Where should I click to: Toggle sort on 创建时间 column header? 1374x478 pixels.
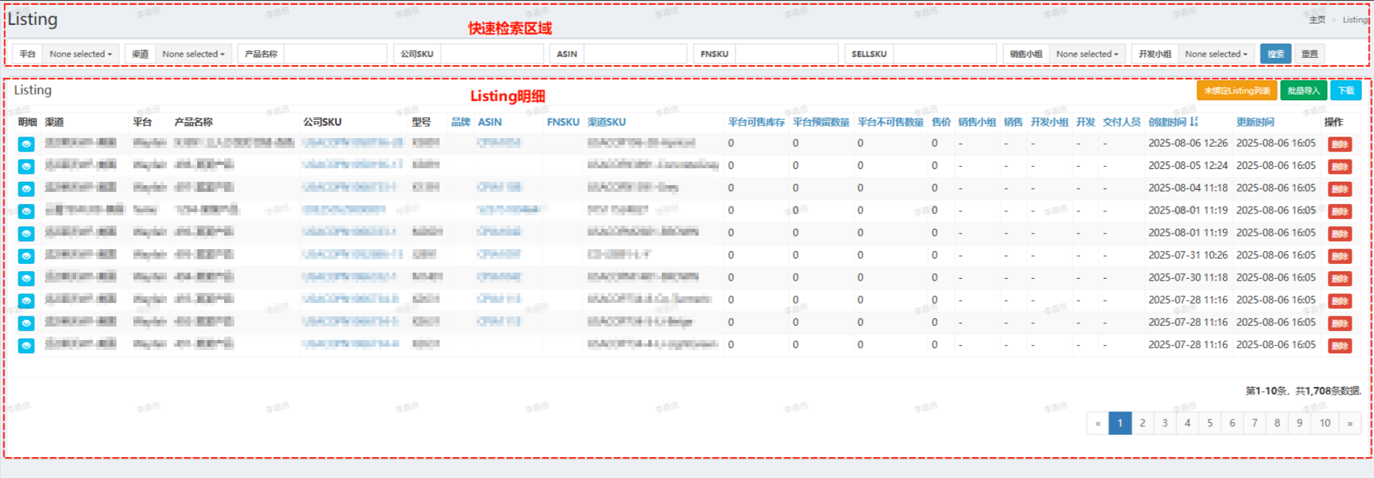pos(1173,122)
